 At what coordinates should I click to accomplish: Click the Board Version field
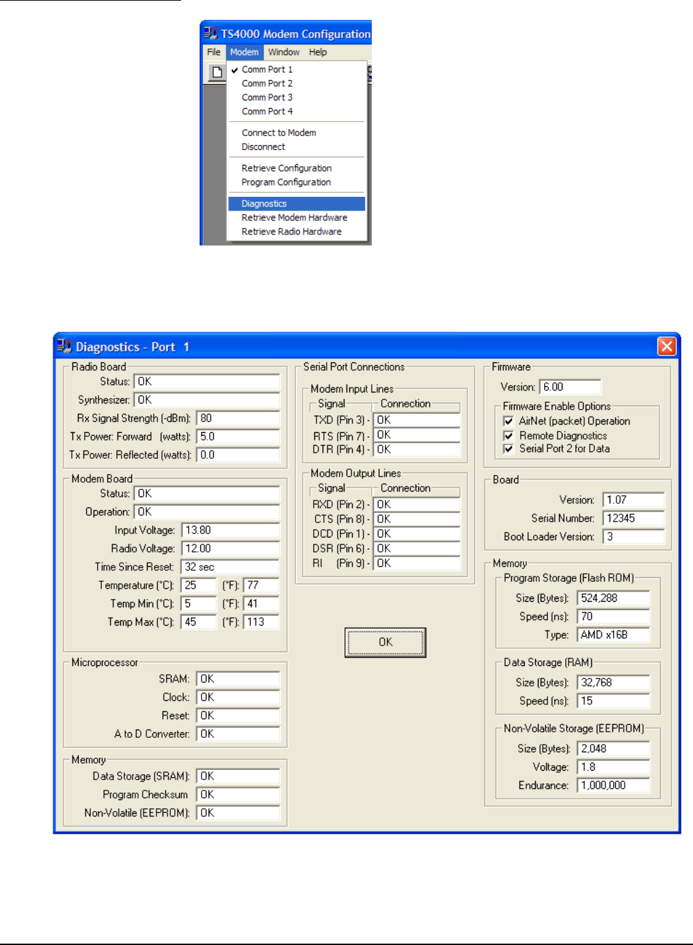click(x=634, y=501)
